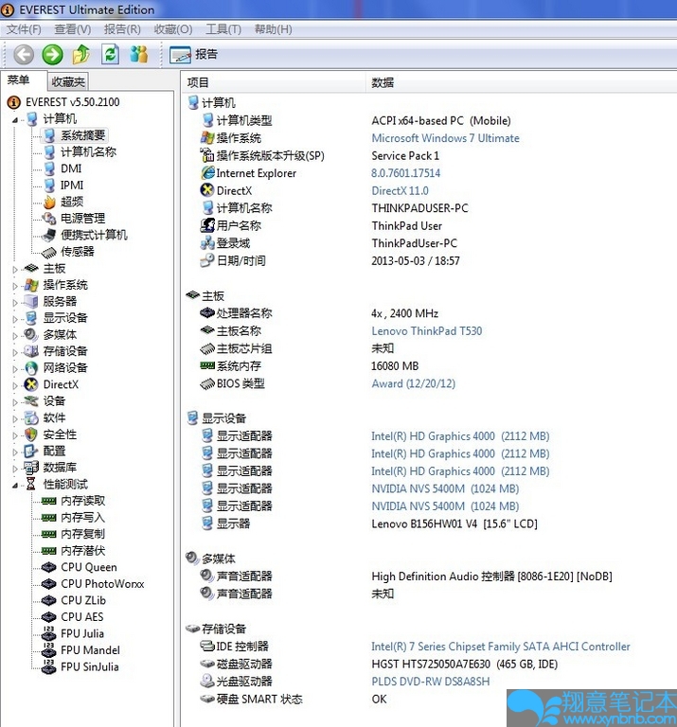
Task: Open Intel 7 Series SATA AHCI Controller link
Action: point(500,647)
